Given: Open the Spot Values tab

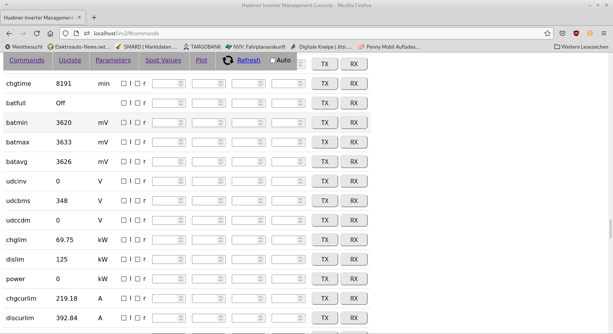Looking at the screenshot, I should (163, 60).
